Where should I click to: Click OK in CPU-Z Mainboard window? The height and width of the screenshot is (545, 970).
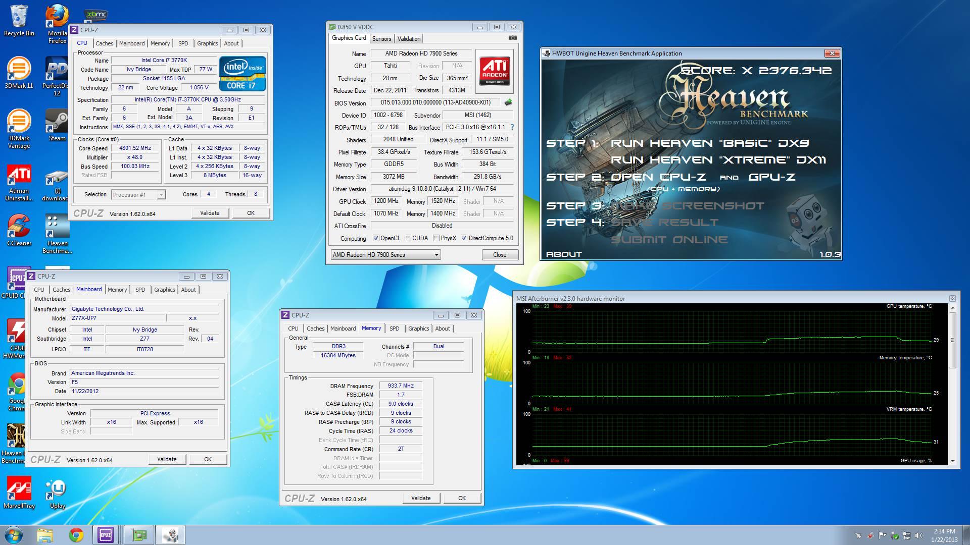click(208, 459)
